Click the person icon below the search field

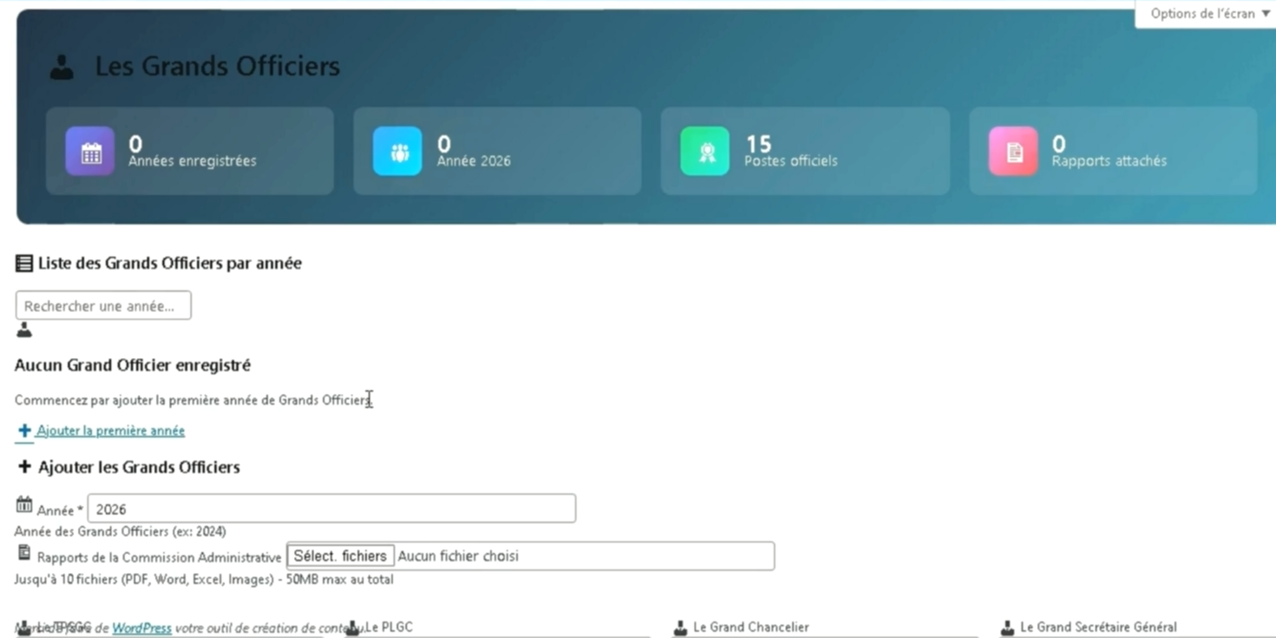pyautogui.click(x=24, y=330)
